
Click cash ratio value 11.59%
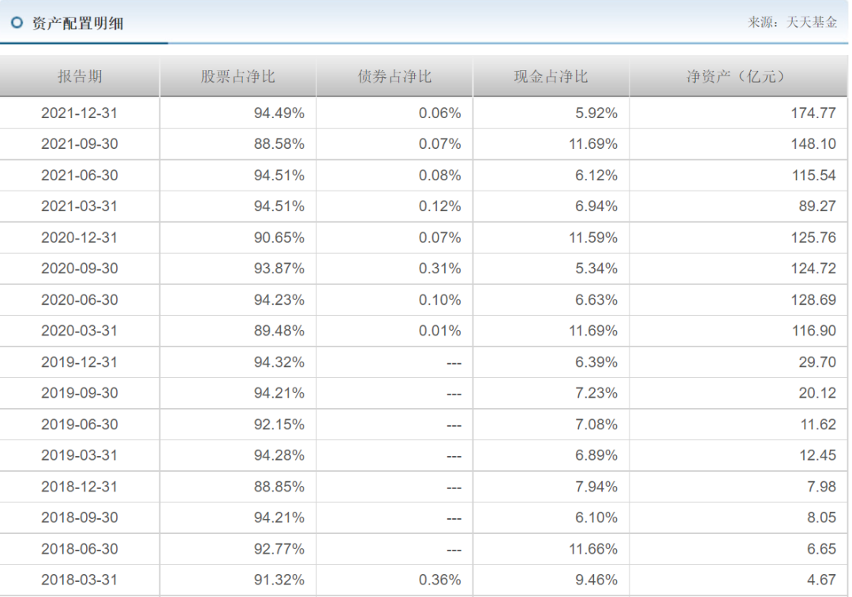(x=592, y=237)
